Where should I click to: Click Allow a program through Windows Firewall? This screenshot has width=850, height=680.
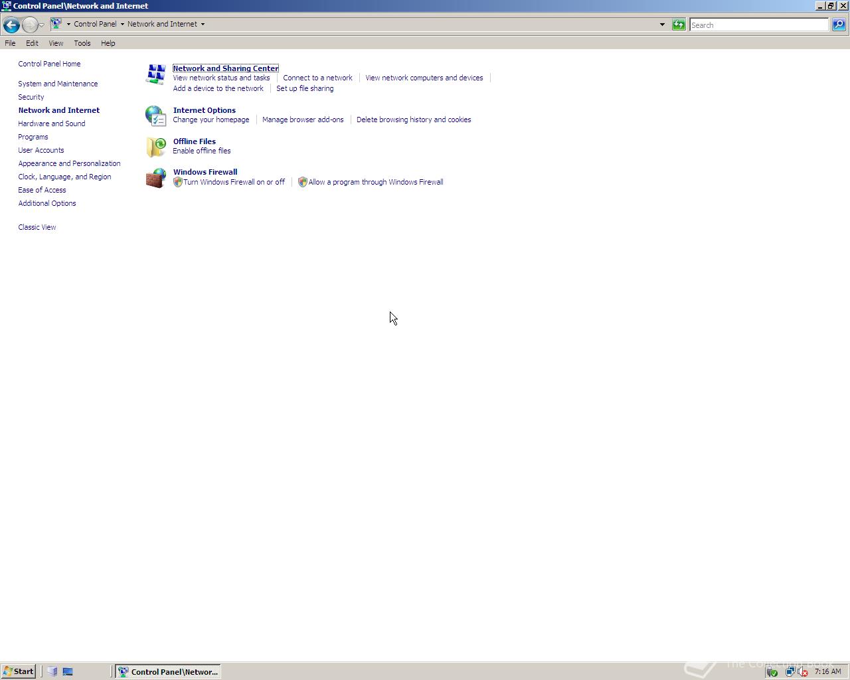coord(376,182)
